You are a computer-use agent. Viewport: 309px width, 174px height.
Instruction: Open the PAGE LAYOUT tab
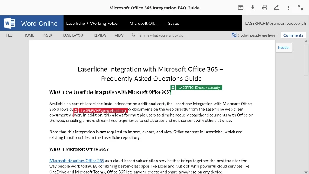point(74,35)
